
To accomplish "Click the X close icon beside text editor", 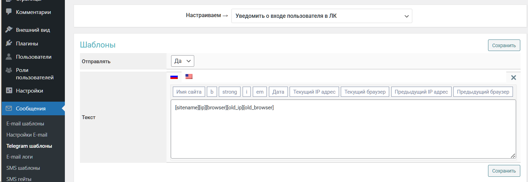I will coord(513,78).
